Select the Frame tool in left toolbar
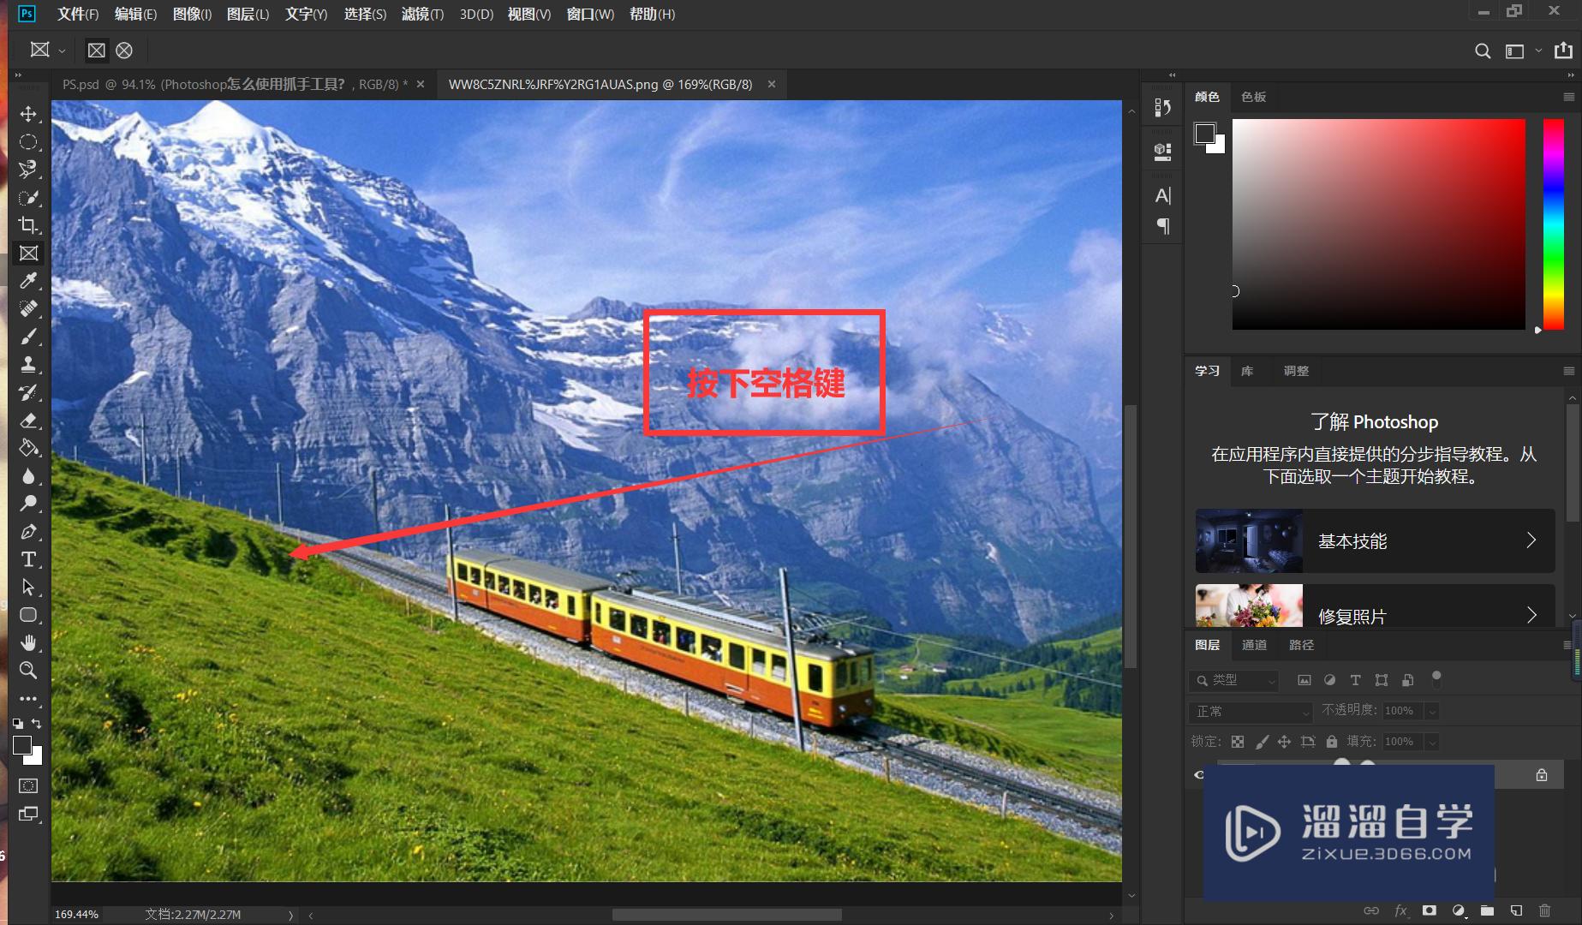Image resolution: width=1582 pixels, height=925 pixels. click(x=28, y=254)
